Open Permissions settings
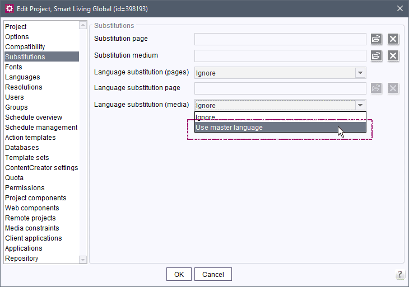Image resolution: width=409 pixels, height=287 pixels. (x=41, y=188)
